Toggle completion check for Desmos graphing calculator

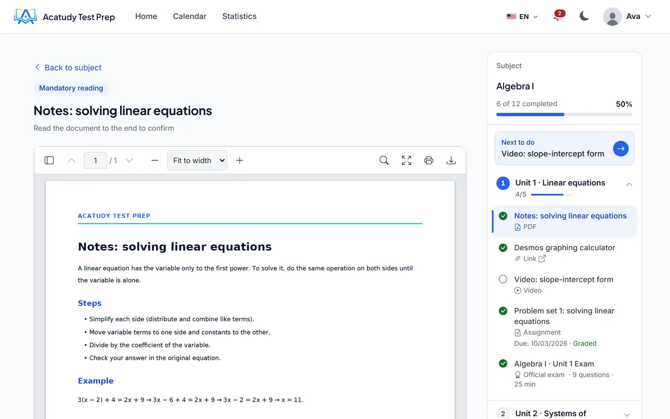click(503, 247)
